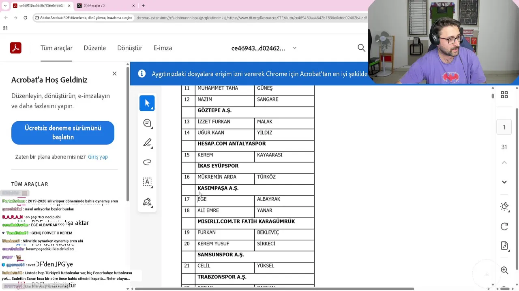Click the cell MÜKREMİN ARDA
This screenshot has height=291, width=519.
[217, 177]
